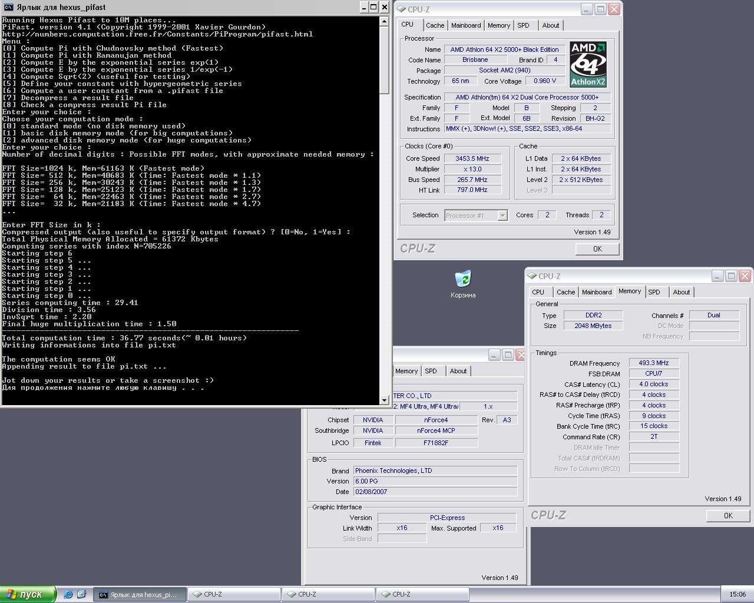Switch to About tab in the Memory CPU-Z window

click(x=682, y=292)
